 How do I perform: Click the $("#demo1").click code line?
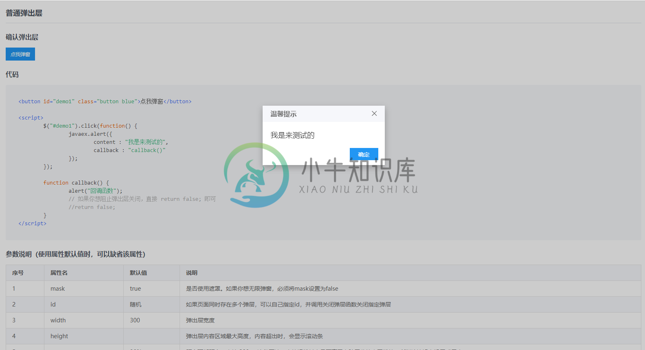[90, 126]
